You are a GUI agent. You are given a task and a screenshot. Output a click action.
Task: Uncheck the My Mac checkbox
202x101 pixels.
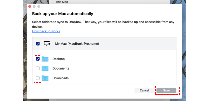[38, 44]
